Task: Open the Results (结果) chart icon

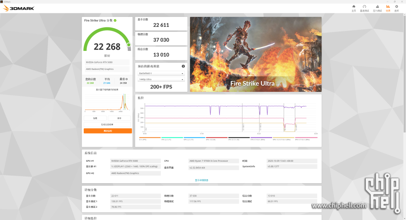Action: coord(388,8)
